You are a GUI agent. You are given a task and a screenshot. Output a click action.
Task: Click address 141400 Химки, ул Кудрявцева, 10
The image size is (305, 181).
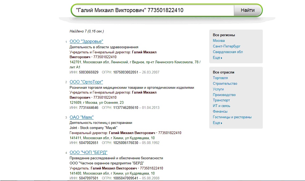pyautogui.click(x=112, y=173)
